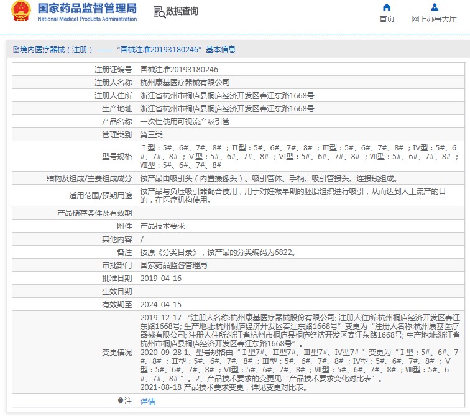Click the 型号规格 specifications value
Image resolution: width=470 pixels, height=416 pixels.
(299, 156)
